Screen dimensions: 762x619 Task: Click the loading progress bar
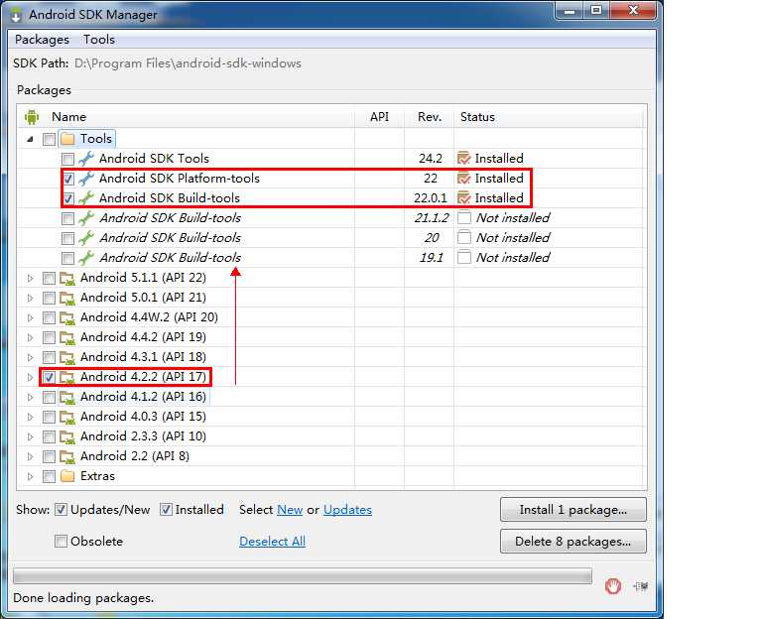point(303,575)
